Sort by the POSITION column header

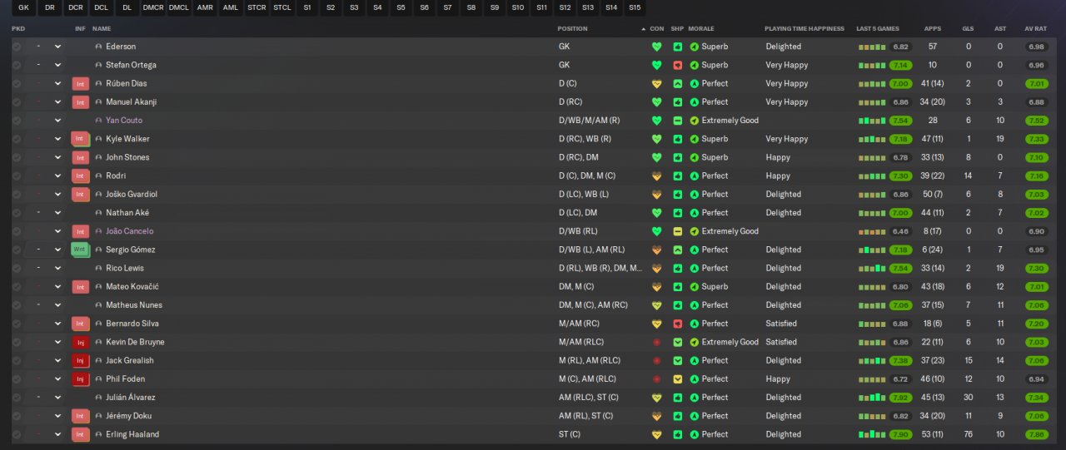pyautogui.click(x=572, y=29)
